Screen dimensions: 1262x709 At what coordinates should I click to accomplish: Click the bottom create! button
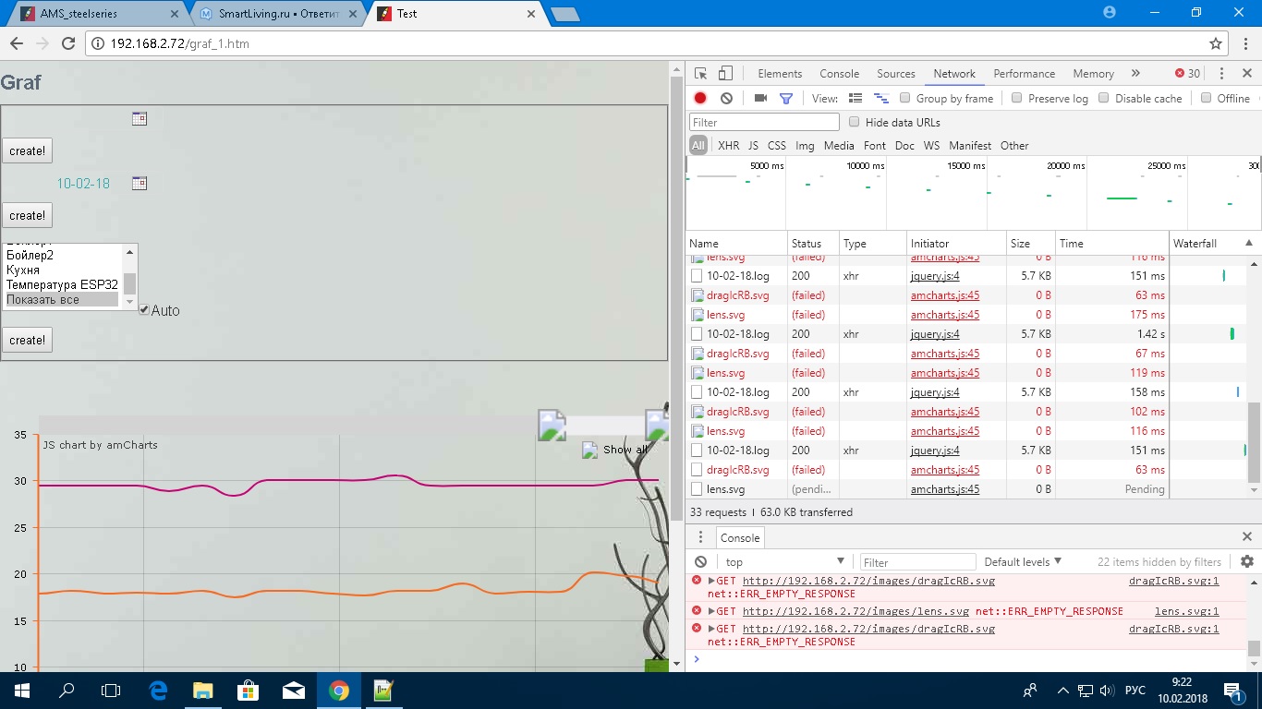click(27, 341)
